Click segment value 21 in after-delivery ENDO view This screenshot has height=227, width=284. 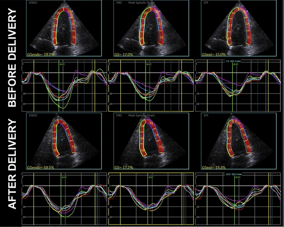tap(64, 123)
